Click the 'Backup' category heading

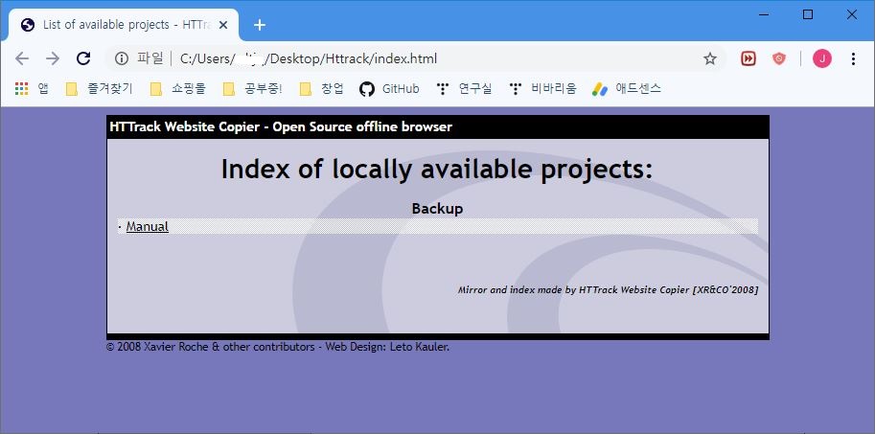pos(437,209)
